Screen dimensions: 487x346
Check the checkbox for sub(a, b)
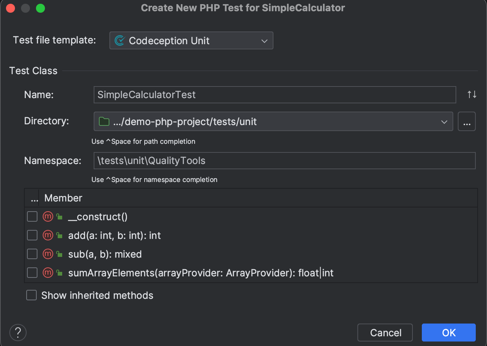(32, 254)
